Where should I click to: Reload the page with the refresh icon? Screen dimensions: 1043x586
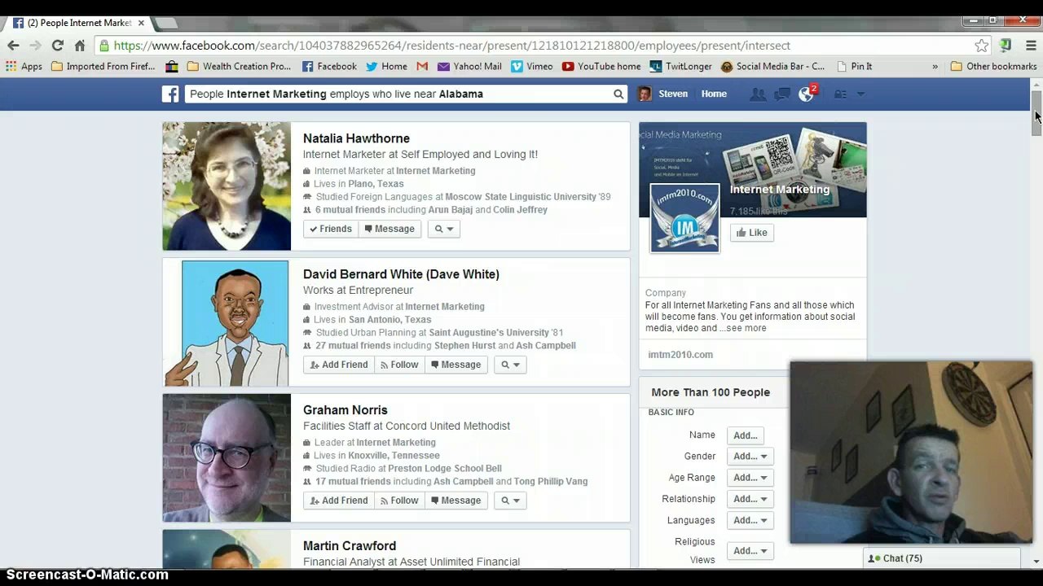(57, 46)
